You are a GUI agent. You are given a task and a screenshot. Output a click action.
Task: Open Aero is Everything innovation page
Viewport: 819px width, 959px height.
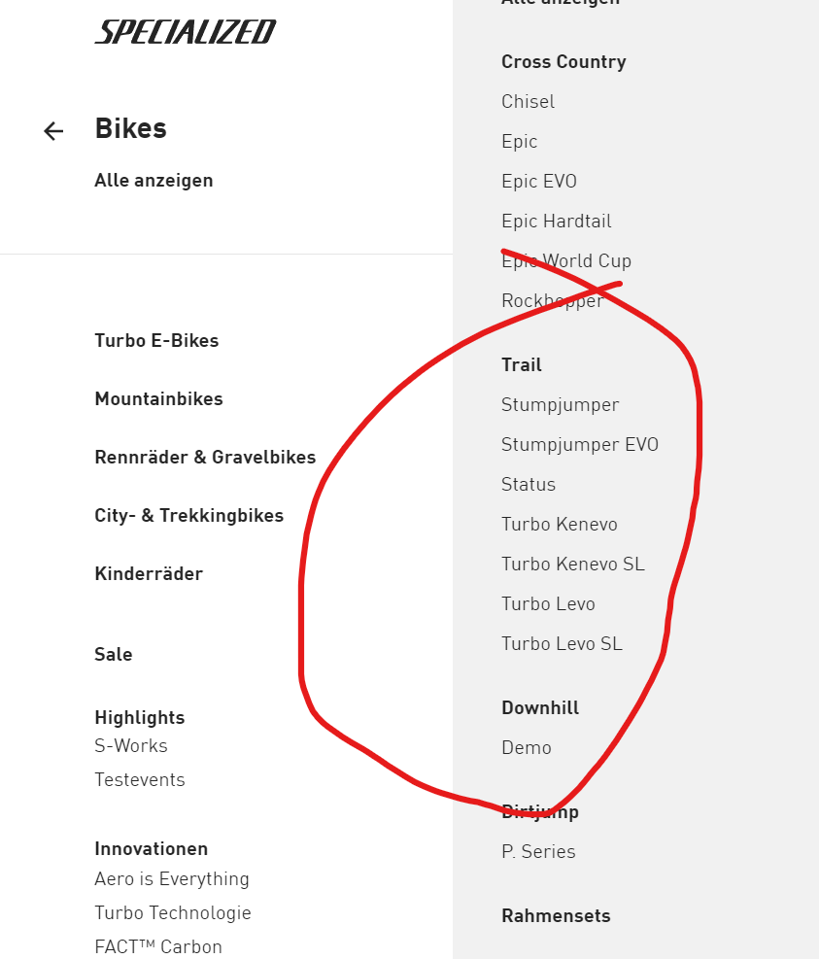(172, 879)
